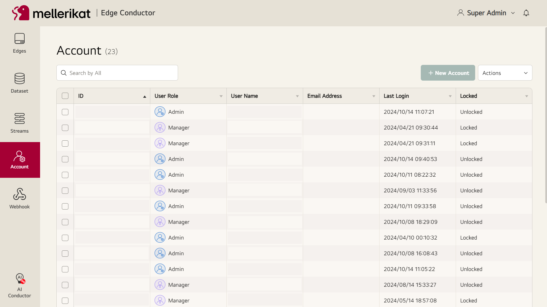
Task: Click the Edge Conductor title text
Action: pos(128,13)
